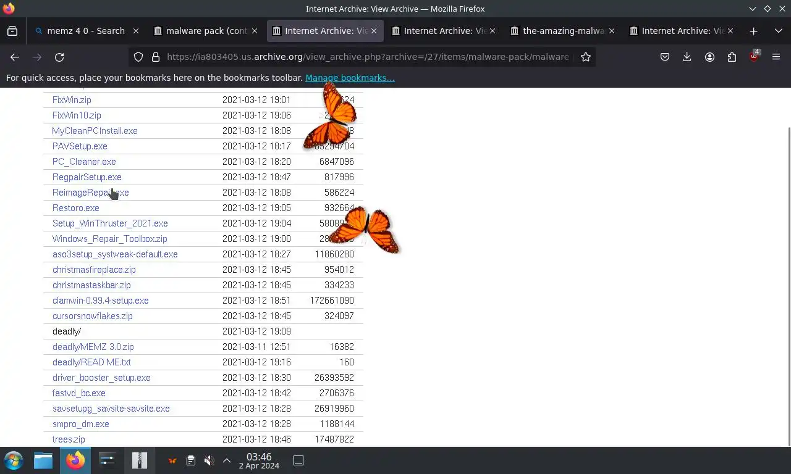Click the address bar URL field
The image size is (791, 474).
[368, 57]
